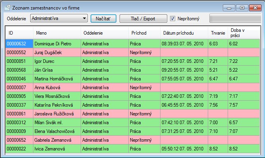Select the ID cell 00000861
Screen dimensions: 265x158
pyautogui.click(x=19, y=114)
